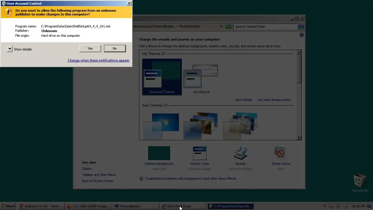Image resolution: width=373 pixels, height=210 pixels.
Task: Switch to Open-Shell Setup taskbar button
Action: [x=183, y=206]
